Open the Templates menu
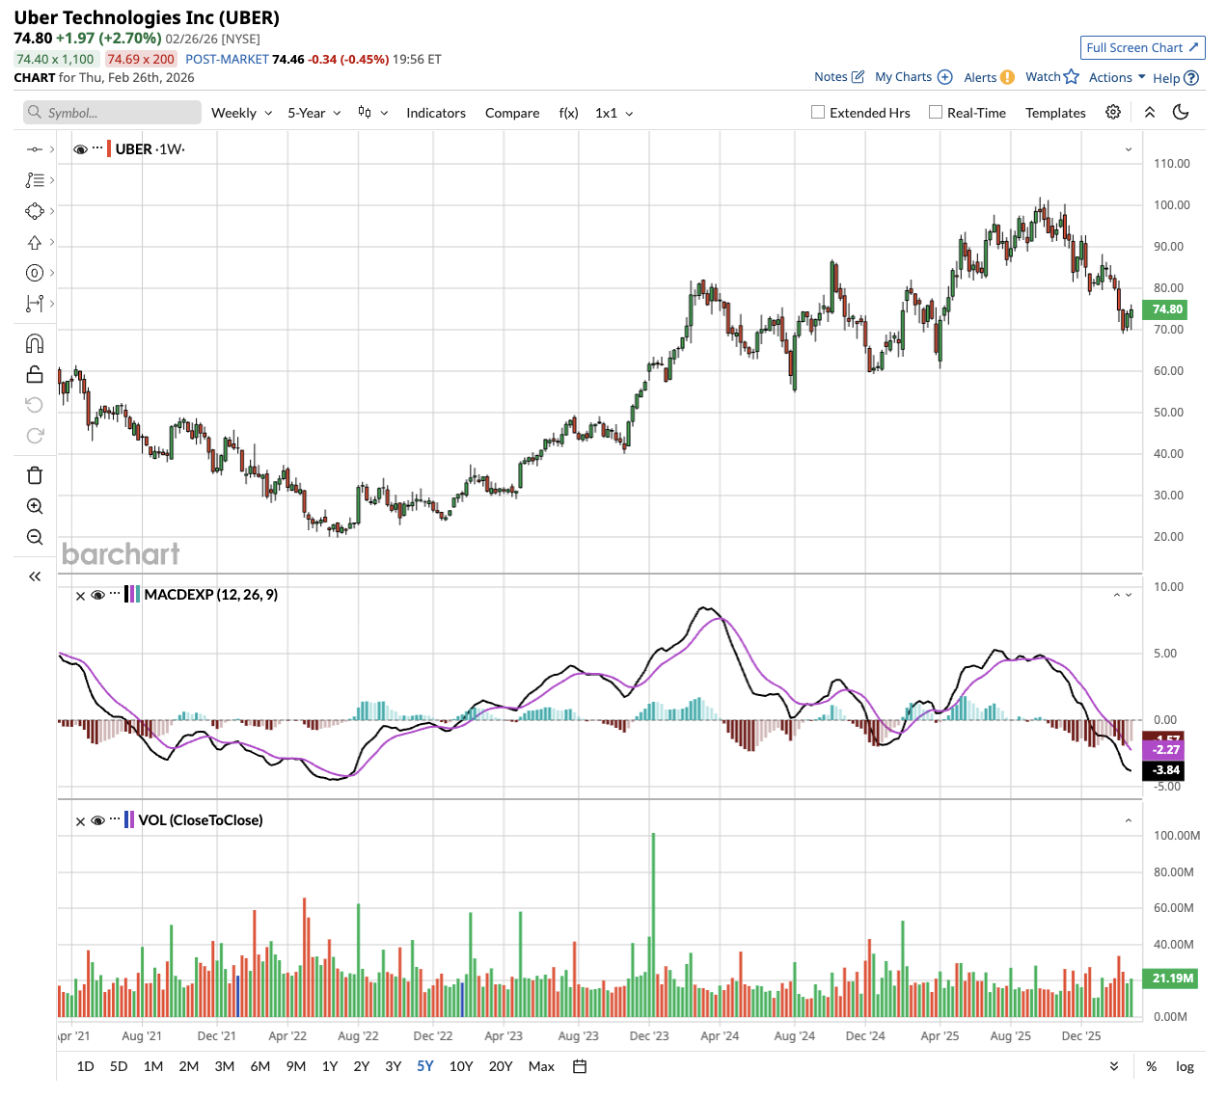Screen dimensions: 1227x1099 [1055, 113]
